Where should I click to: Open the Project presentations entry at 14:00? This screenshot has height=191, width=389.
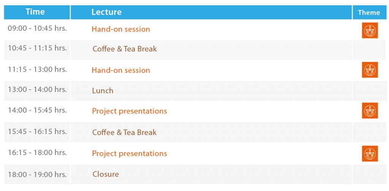pos(130,111)
